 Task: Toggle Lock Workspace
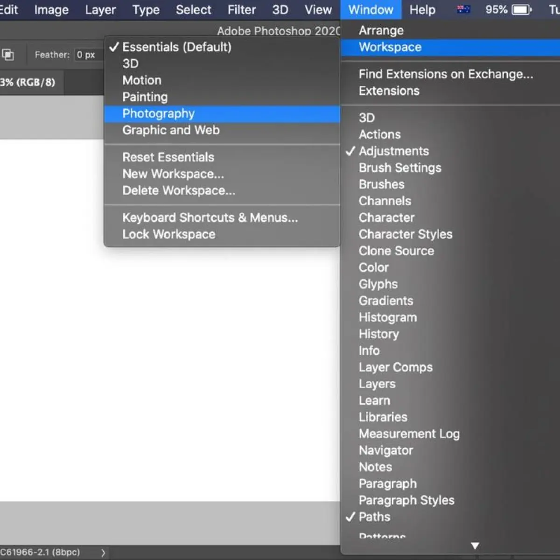coord(222,234)
